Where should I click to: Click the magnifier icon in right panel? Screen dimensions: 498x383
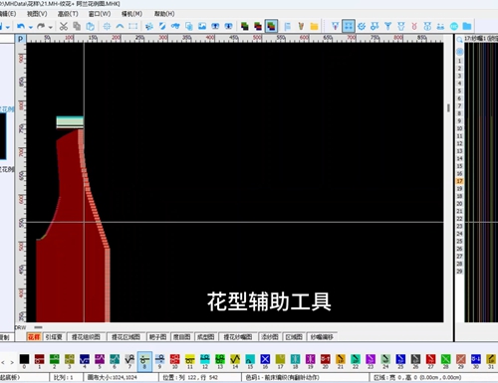459,40
